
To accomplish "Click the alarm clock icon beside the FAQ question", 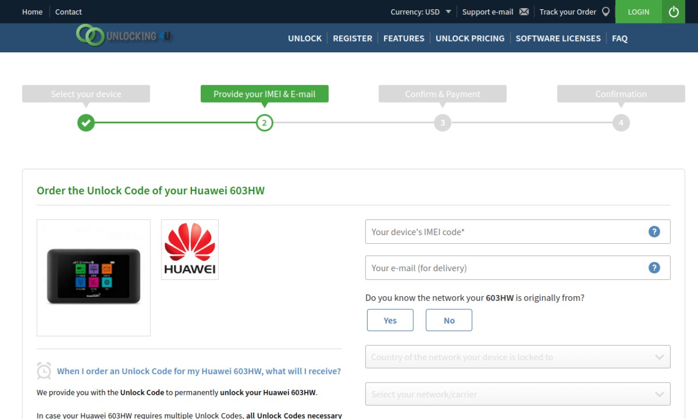I will [x=44, y=370].
